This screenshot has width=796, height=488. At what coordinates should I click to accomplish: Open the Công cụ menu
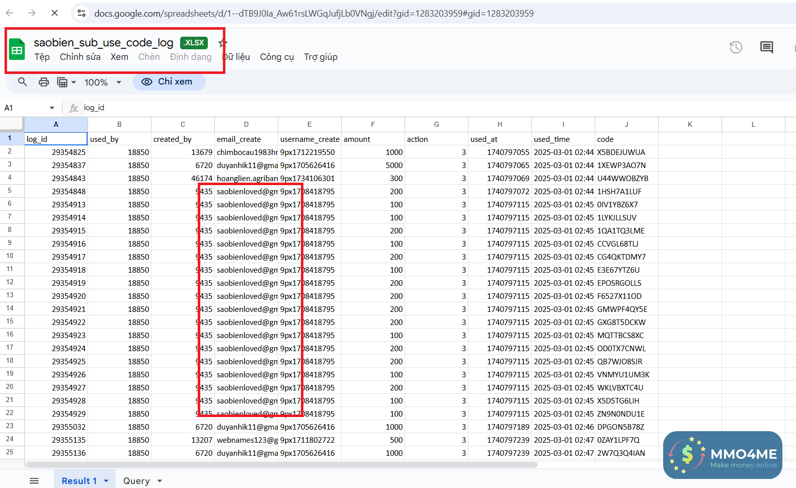coord(277,57)
